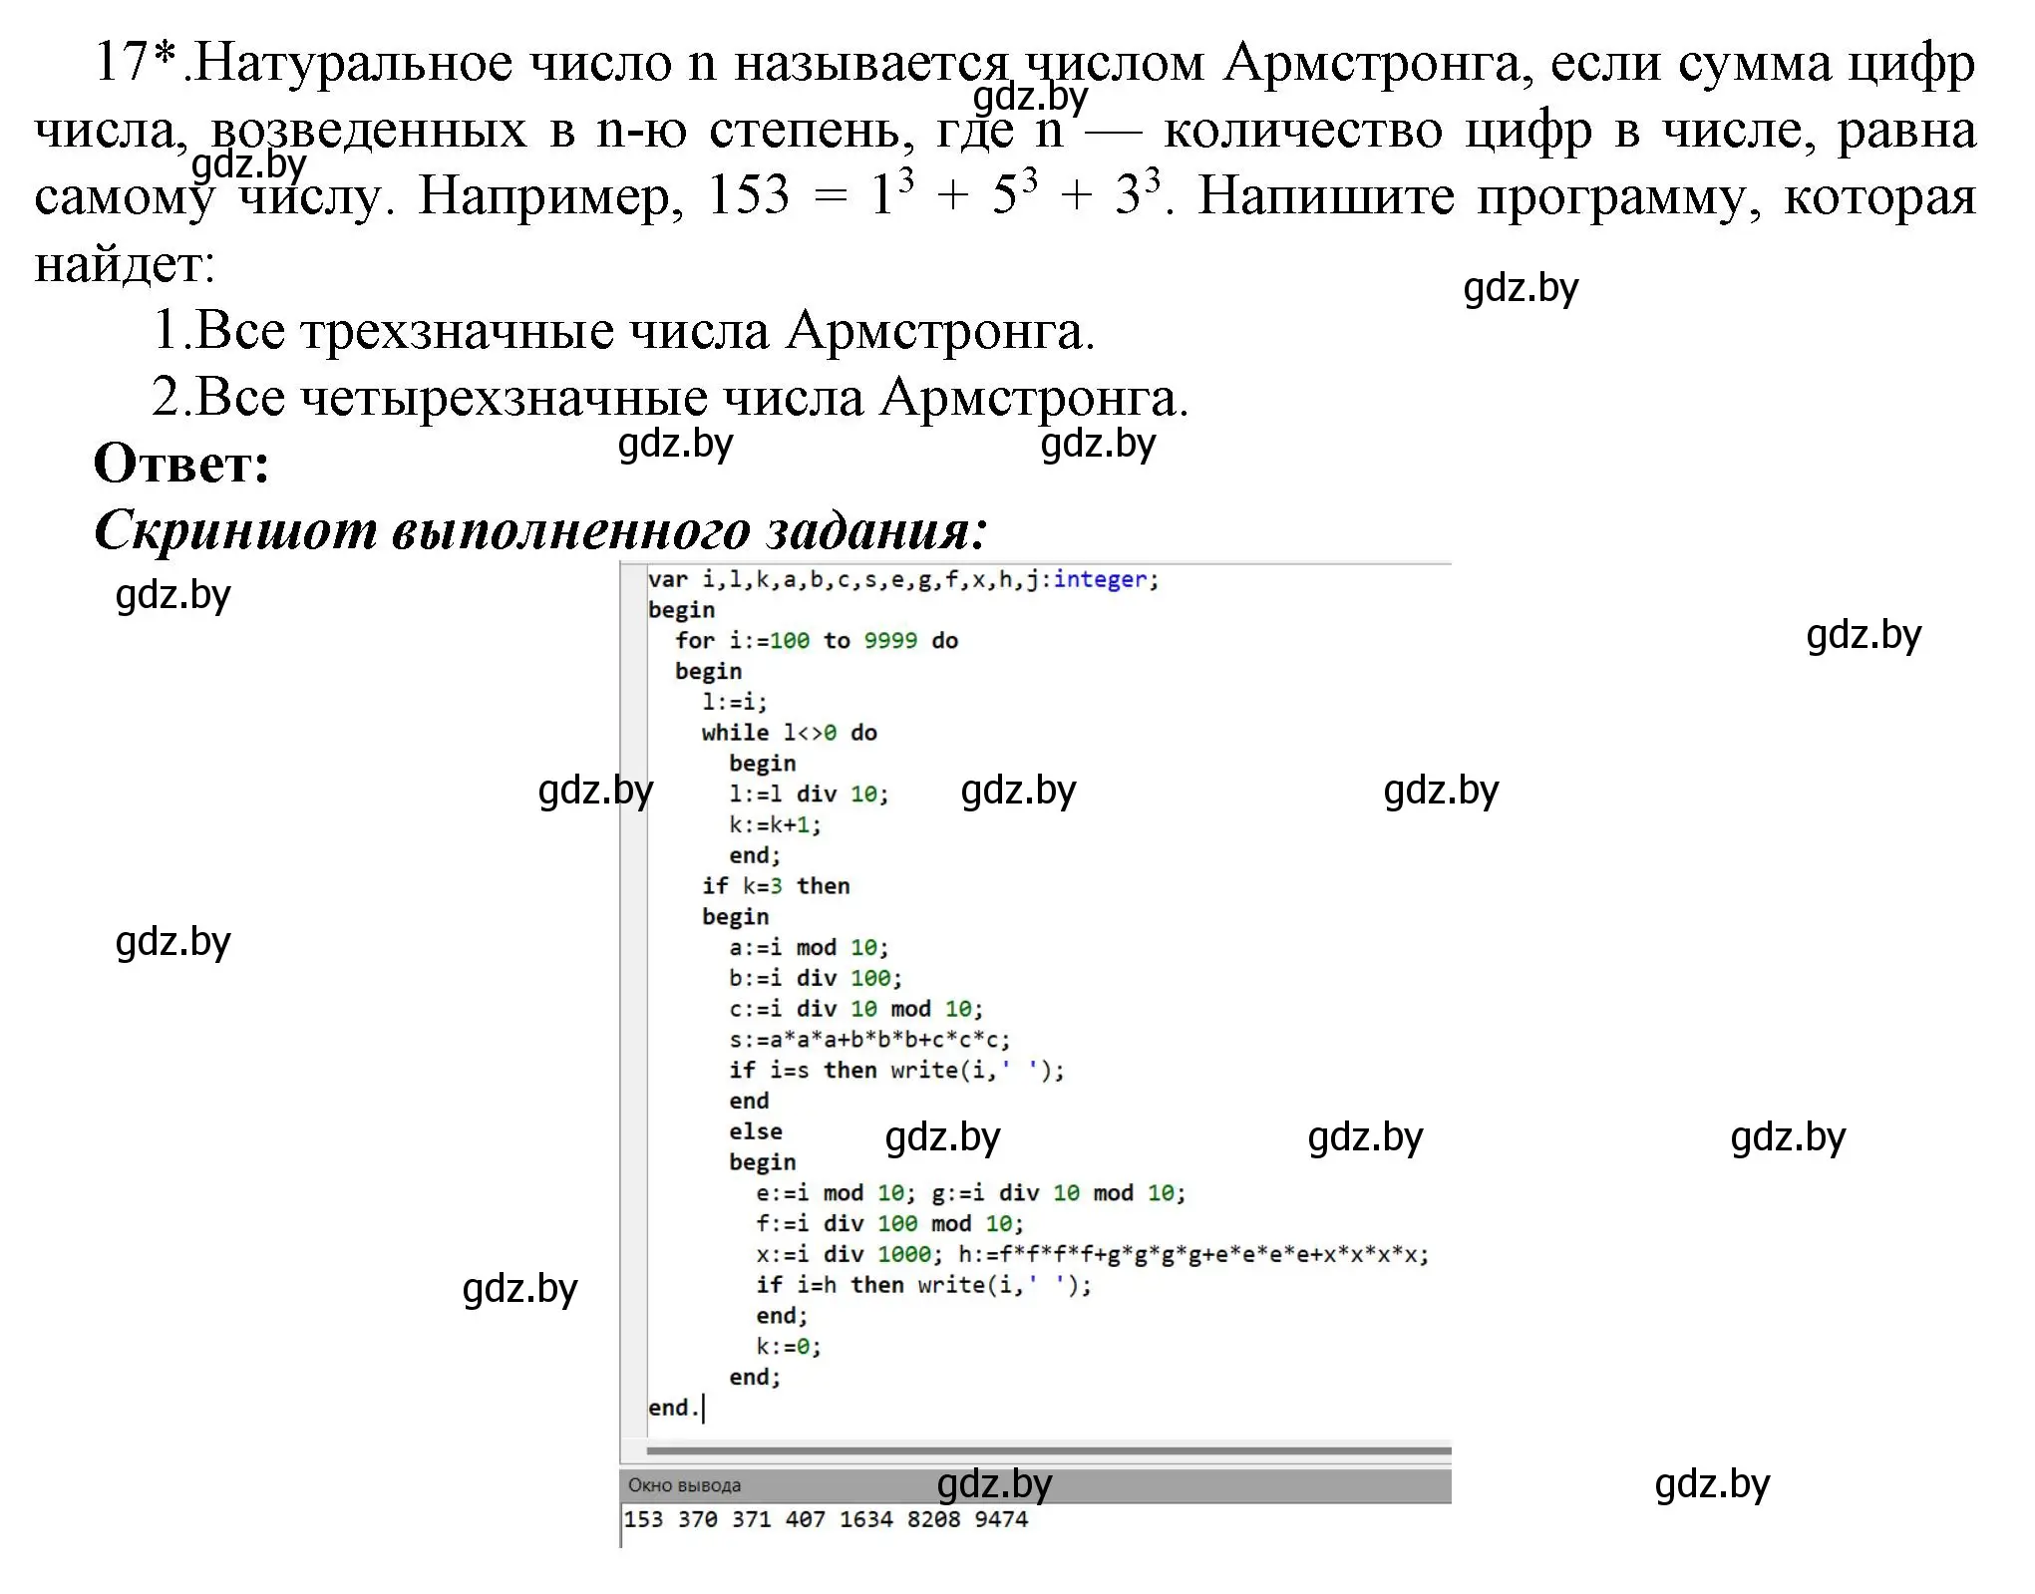Click the 'if i=s then write' line
Screen dimensions: 2035x1594
pos(896,1071)
